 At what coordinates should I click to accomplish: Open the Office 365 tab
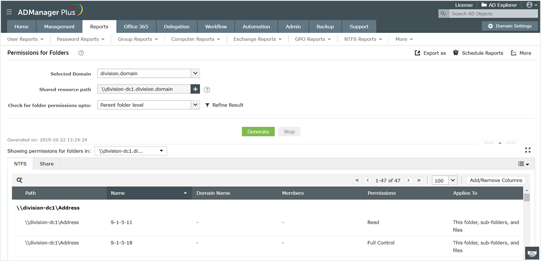(136, 27)
